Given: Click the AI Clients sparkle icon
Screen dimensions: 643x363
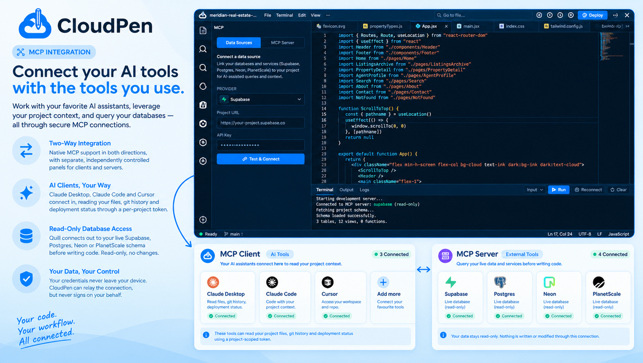Looking at the screenshot, I should (x=26, y=194).
